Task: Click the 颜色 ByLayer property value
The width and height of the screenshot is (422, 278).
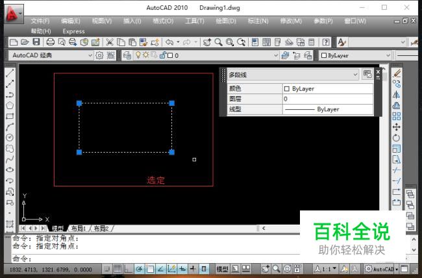Action: tap(328, 88)
